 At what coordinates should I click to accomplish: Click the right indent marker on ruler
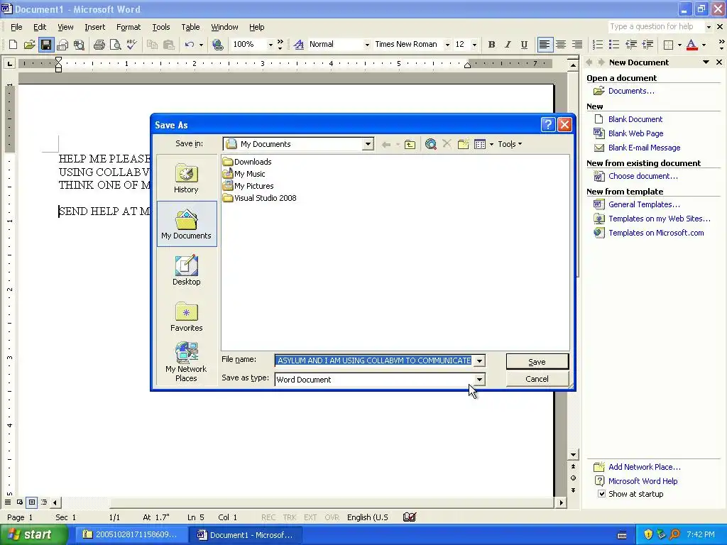[467, 65]
